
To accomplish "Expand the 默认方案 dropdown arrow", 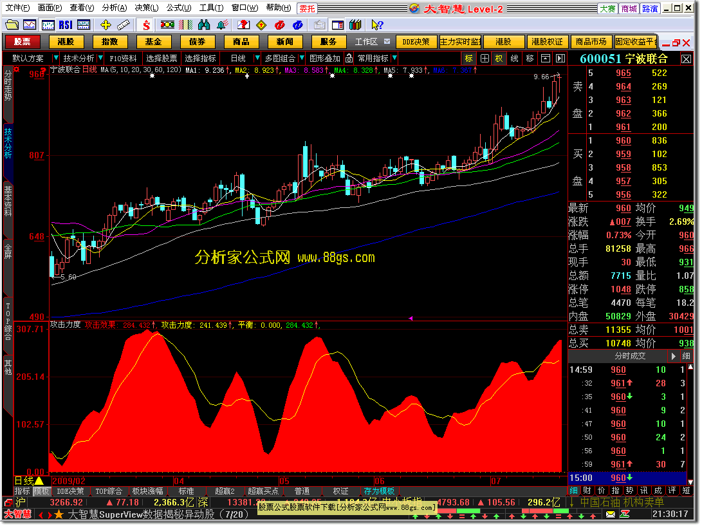I will (56, 58).
